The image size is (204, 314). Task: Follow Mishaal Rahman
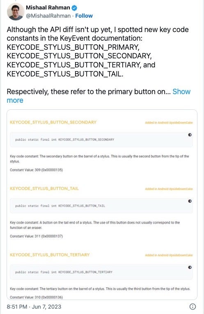tap(84, 16)
